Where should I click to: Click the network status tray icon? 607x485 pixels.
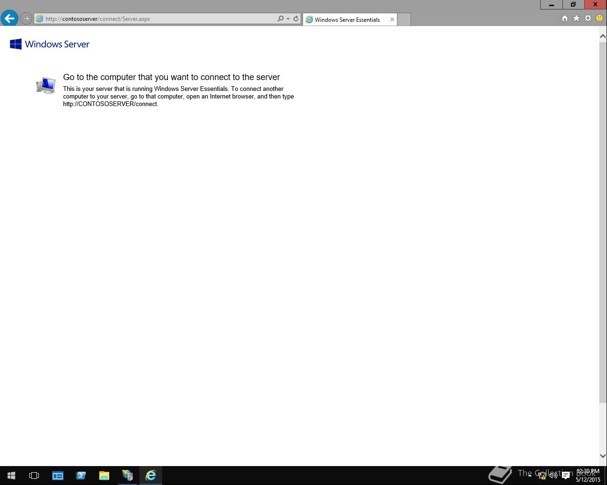pos(542,476)
